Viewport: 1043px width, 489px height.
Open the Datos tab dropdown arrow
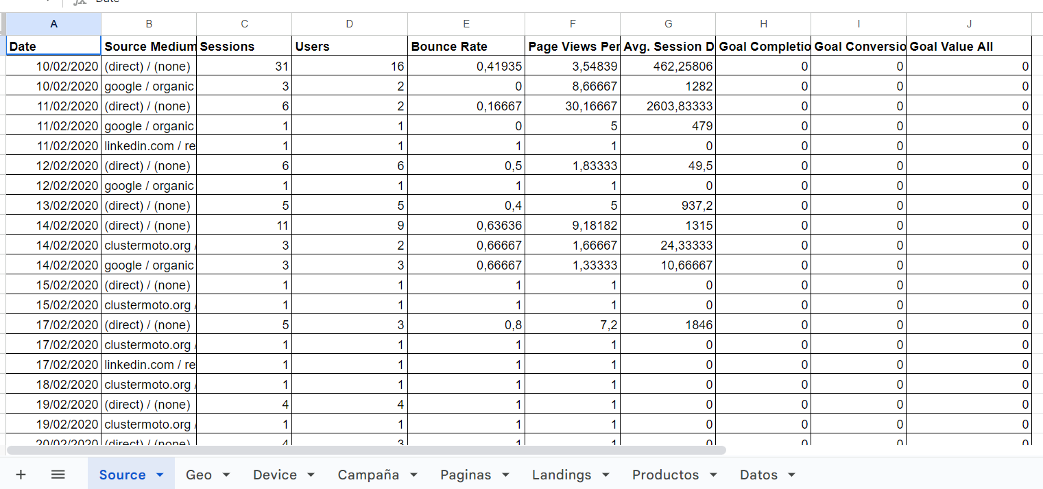pyautogui.click(x=791, y=475)
